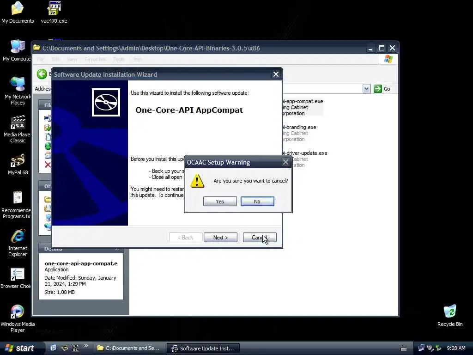This screenshot has width=473, height=355.
Task: Maximize the Explorer window
Action: click(x=382, y=48)
